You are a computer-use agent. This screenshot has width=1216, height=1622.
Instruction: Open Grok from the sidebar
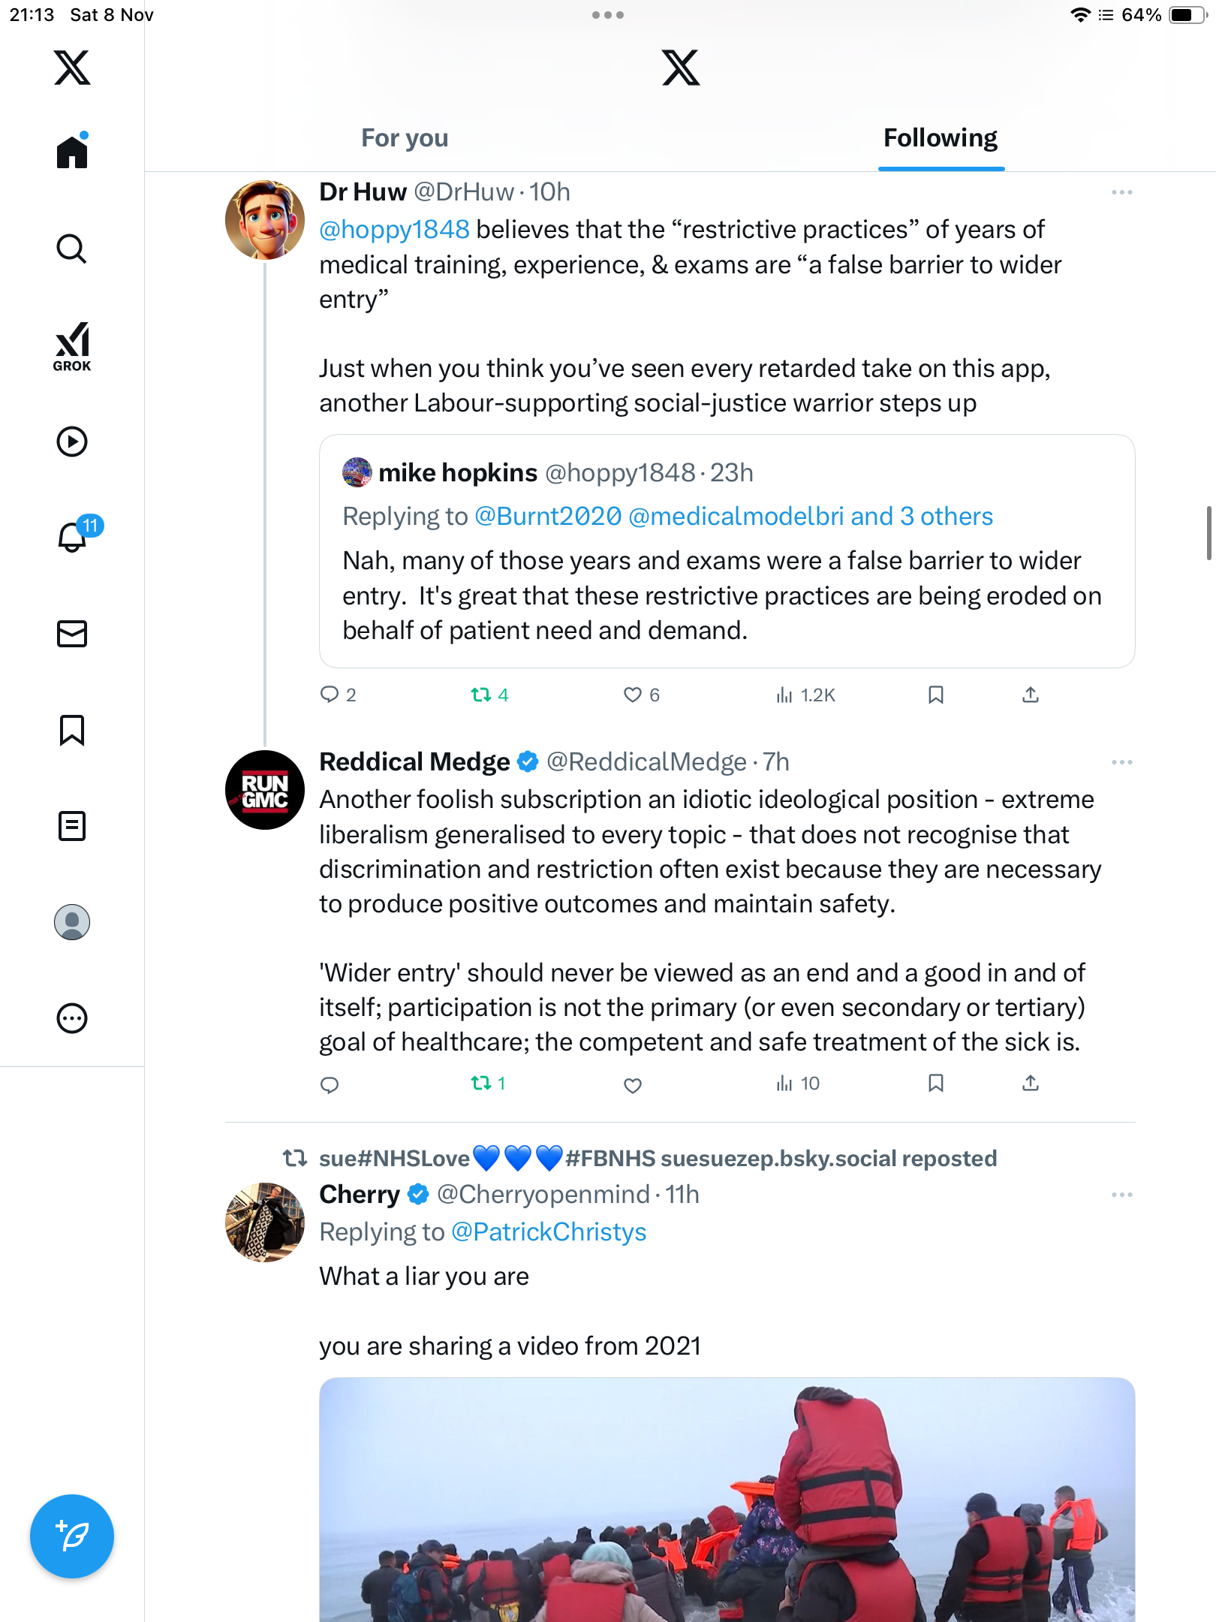pos(72,347)
